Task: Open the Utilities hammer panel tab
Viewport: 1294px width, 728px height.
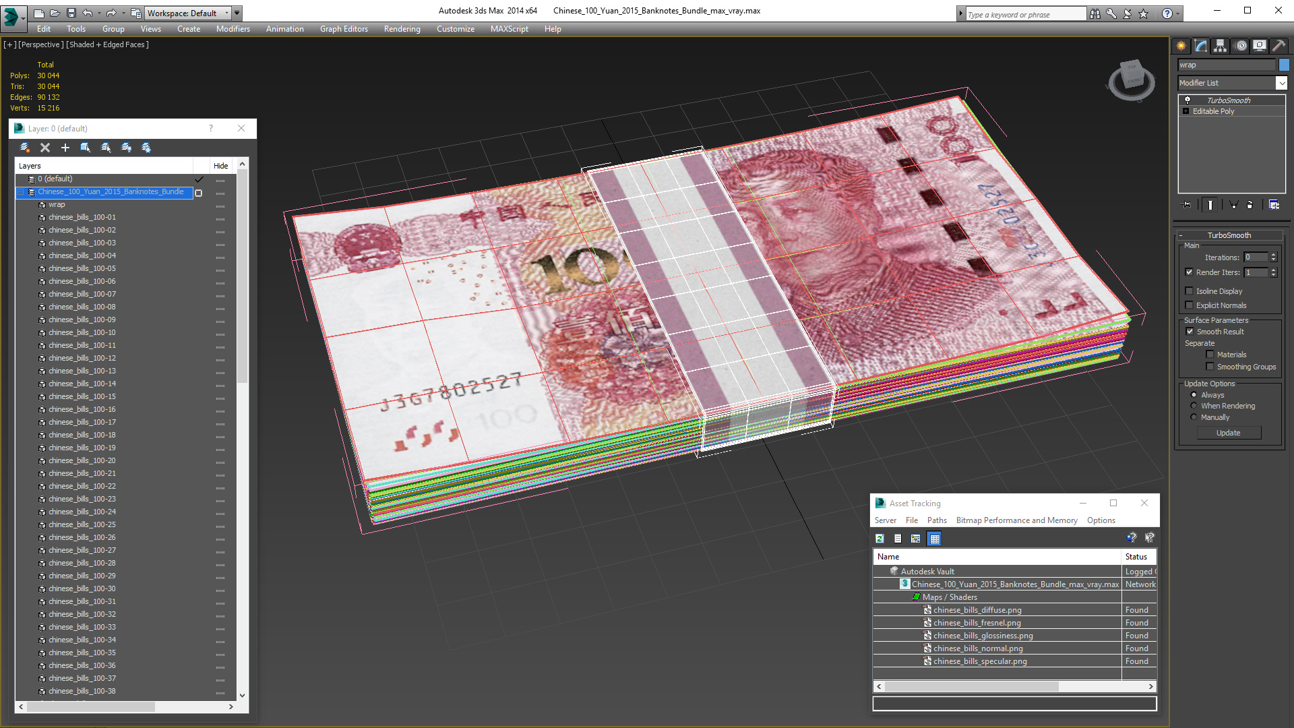Action: click(1278, 46)
